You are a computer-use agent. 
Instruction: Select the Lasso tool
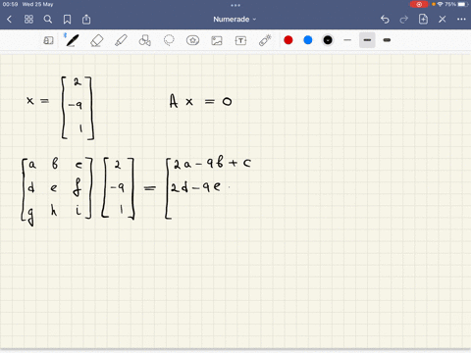tap(169, 40)
